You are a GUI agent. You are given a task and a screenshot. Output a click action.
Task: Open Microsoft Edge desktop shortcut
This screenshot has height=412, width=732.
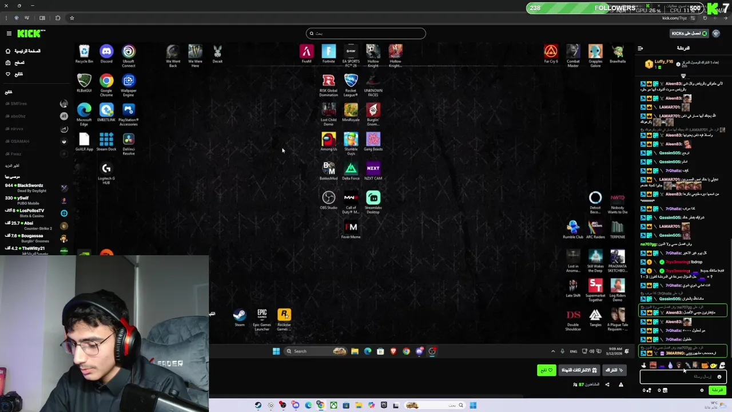click(x=84, y=114)
